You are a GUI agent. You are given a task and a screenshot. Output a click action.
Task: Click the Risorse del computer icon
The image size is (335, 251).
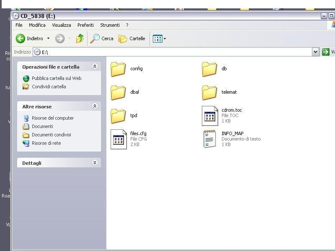pos(26,118)
